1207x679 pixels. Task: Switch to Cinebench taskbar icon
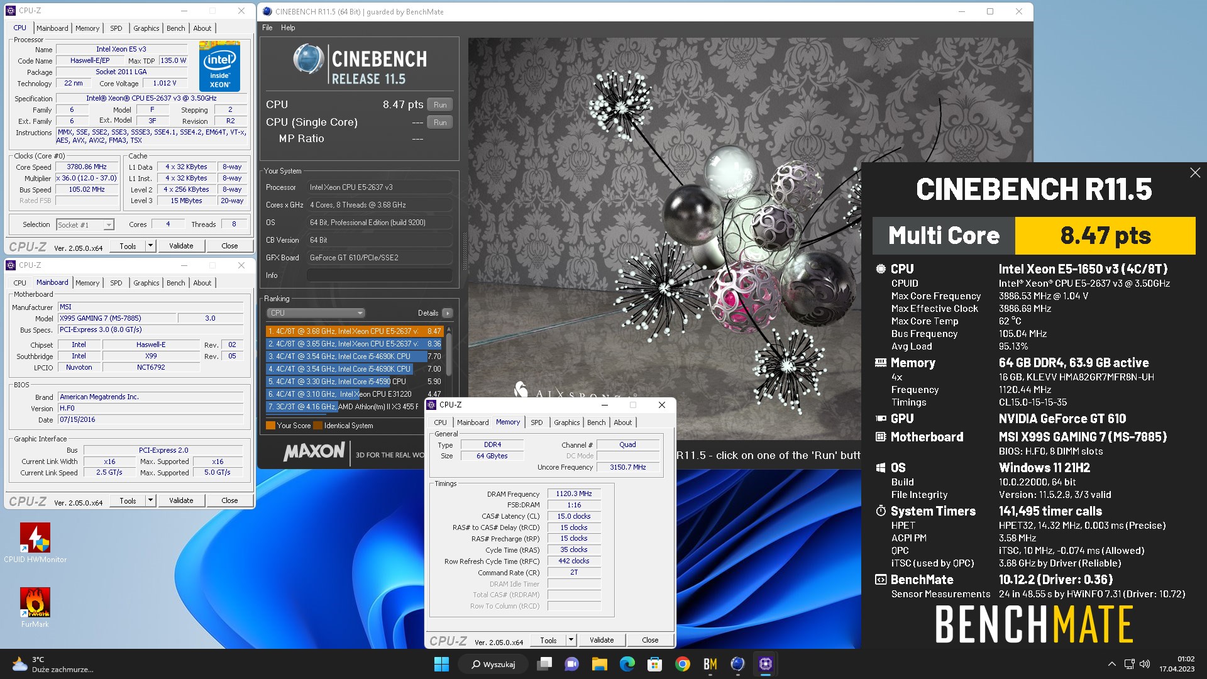(737, 664)
